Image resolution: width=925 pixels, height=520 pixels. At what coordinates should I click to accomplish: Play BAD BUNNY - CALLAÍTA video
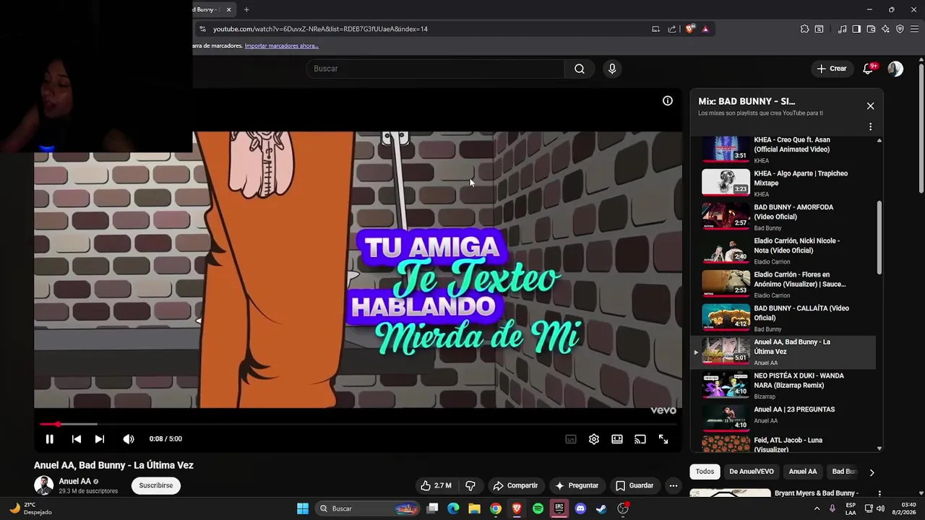coord(783,318)
